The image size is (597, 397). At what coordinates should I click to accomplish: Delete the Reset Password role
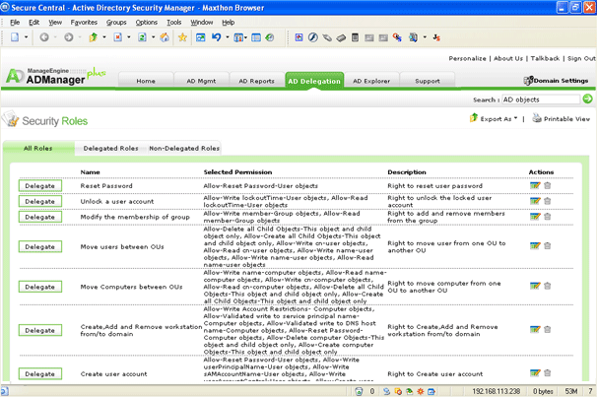[548, 186]
